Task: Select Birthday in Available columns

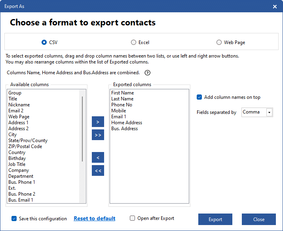Action: (17, 158)
